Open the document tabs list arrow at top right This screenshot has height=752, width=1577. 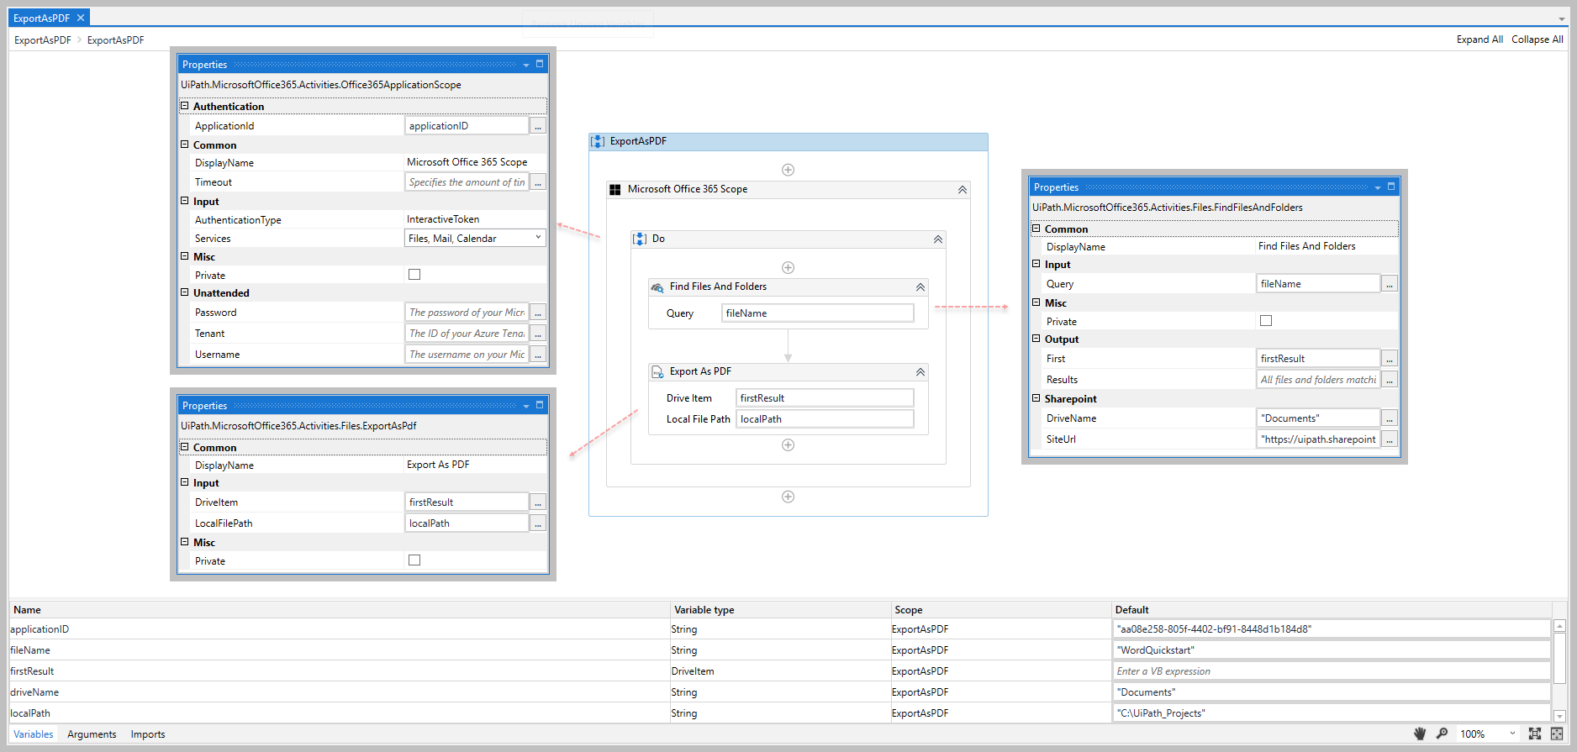[1562, 18]
